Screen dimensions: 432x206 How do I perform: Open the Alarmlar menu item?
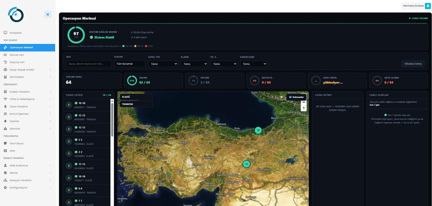pyautogui.click(x=27, y=129)
